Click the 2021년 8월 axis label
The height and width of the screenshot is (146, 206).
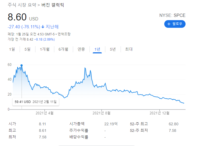click(101, 113)
